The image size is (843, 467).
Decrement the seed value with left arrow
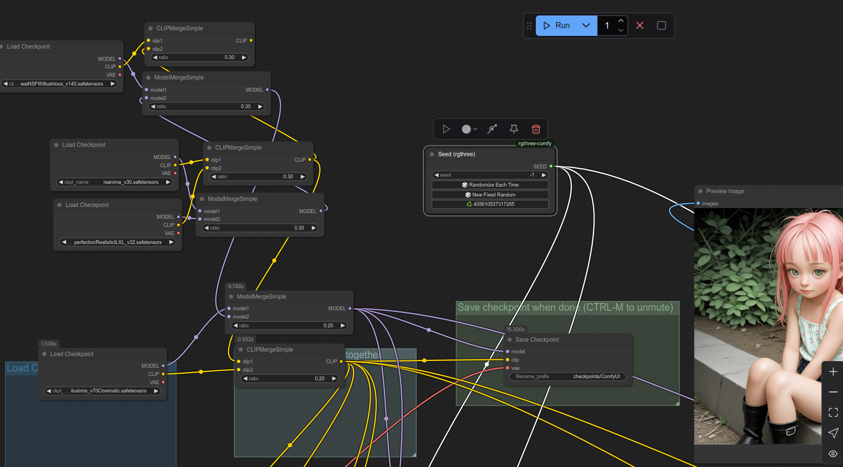(436, 175)
